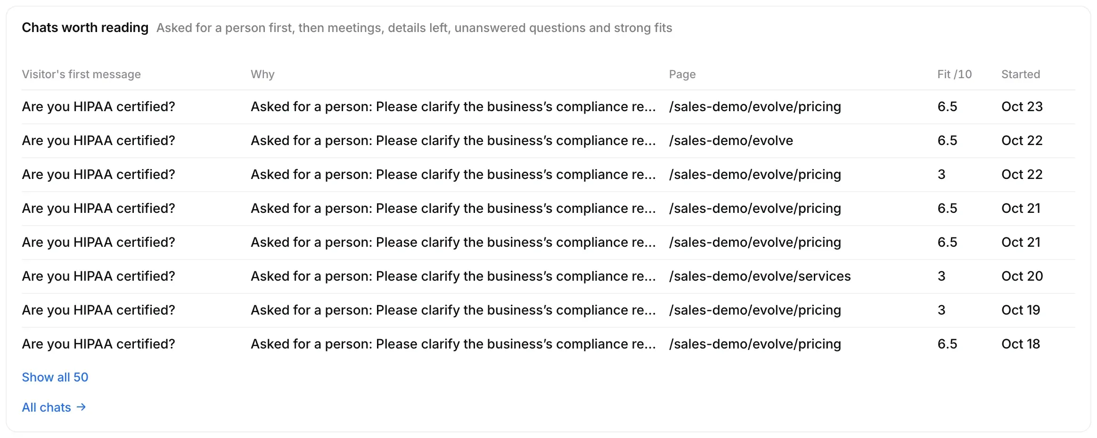1097x438 pixels.
Task: Click the Oct 18 row's /sales-demo/evolve/pricing path
Action: click(755, 344)
